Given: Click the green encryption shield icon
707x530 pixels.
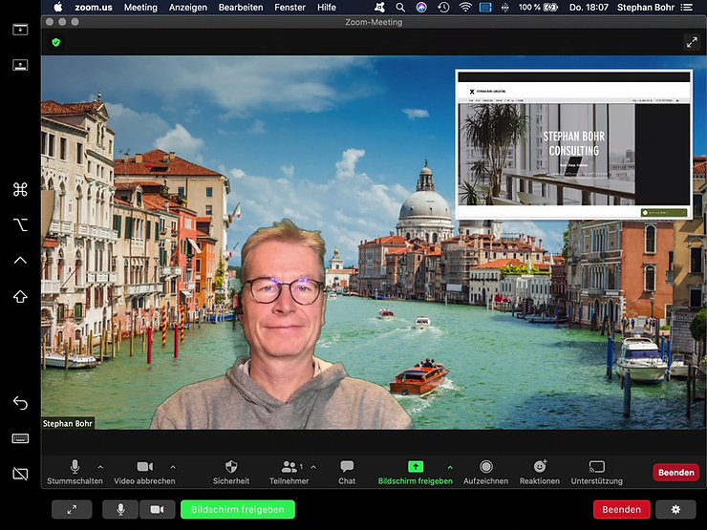Looking at the screenshot, I should pos(56,42).
